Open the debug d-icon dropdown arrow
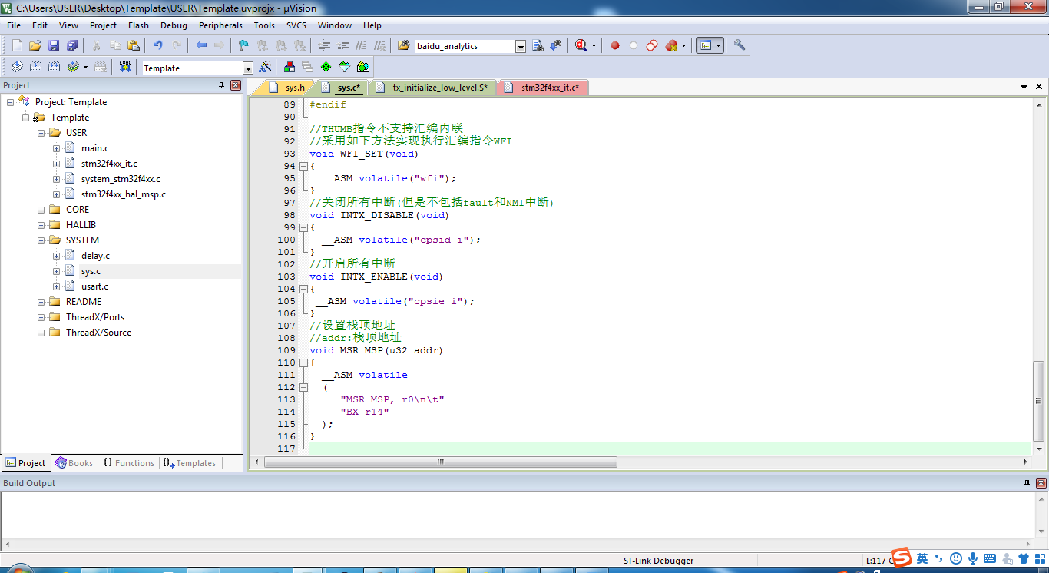Image resolution: width=1049 pixels, height=573 pixels. tap(594, 45)
